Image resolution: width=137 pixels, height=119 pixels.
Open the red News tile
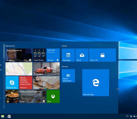click(x=26, y=83)
